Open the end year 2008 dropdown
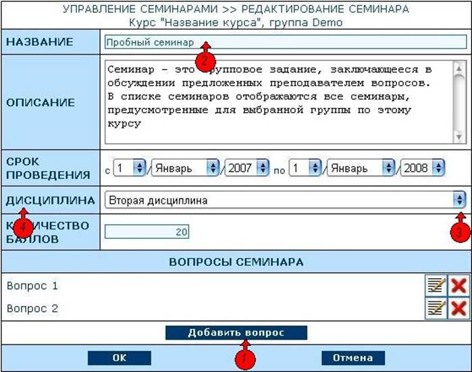472x372 pixels. tap(422, 168)
